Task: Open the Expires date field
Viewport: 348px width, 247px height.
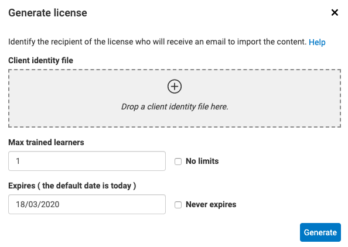Action: [87, 204]
